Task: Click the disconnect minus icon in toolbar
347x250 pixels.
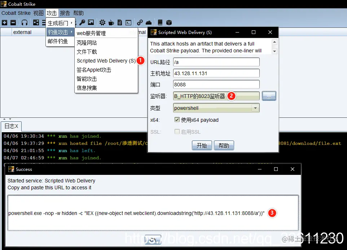Action: point(13,23)
